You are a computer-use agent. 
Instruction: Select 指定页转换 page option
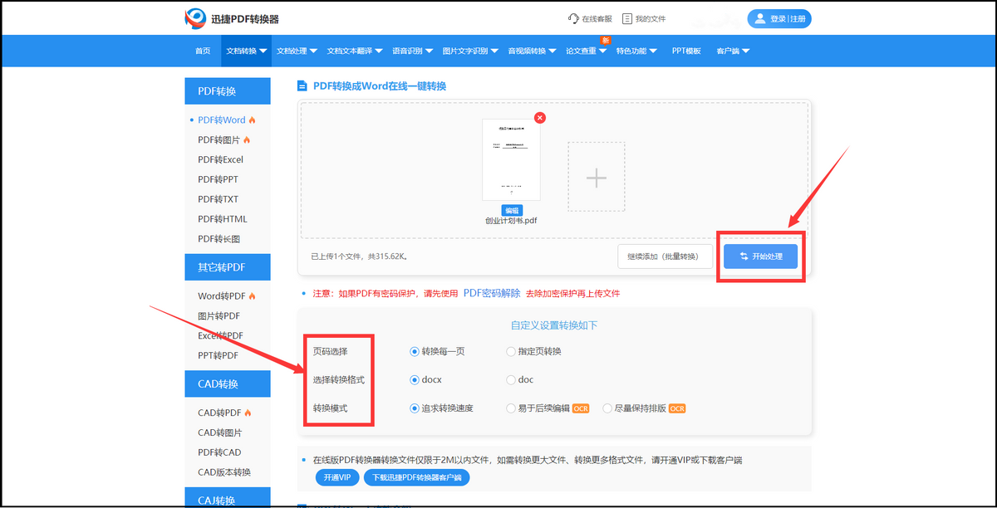pyautogui.click(x=511, y=351)
